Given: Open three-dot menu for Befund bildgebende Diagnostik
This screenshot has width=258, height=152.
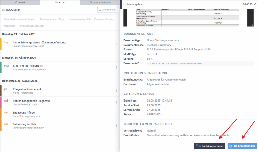Looking at the screenshot, I should click(116, 102).
